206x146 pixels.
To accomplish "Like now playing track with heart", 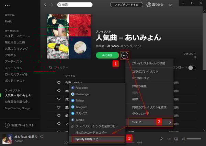I will 42,137.
